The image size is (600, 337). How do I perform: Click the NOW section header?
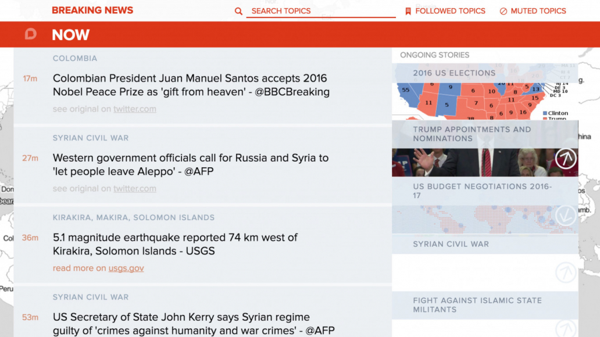tap(71, 35)
